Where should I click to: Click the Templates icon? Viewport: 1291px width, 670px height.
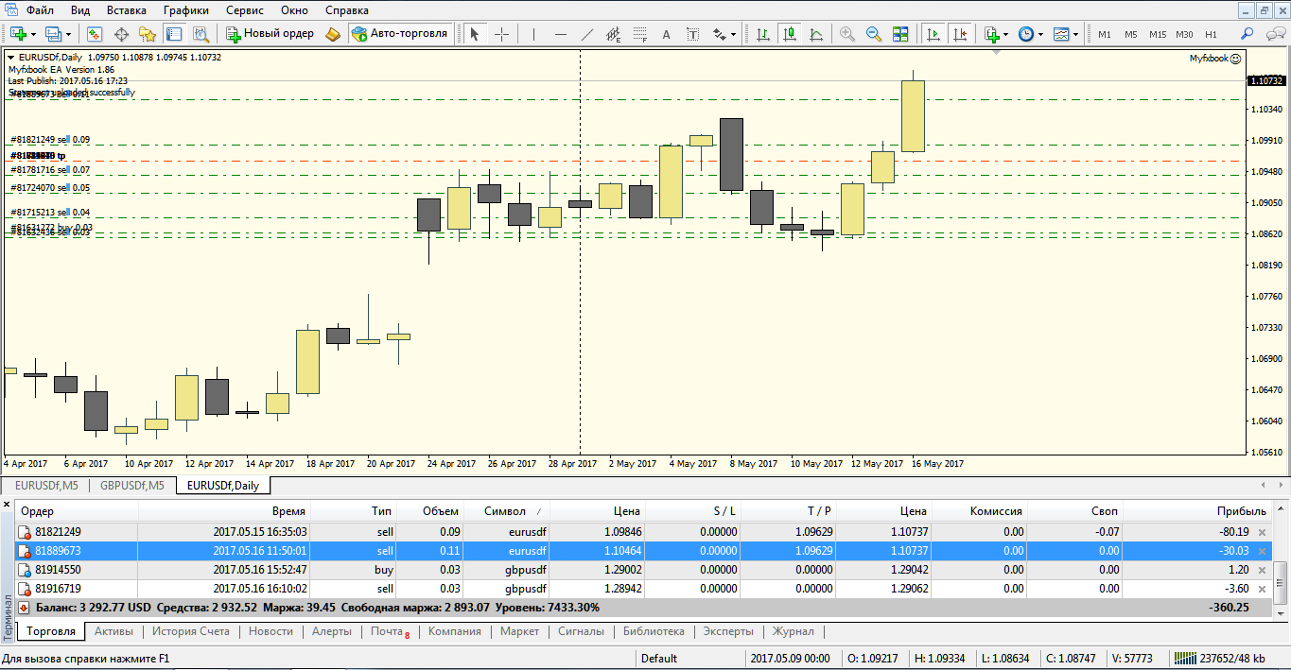click(x=1062, y=34)
